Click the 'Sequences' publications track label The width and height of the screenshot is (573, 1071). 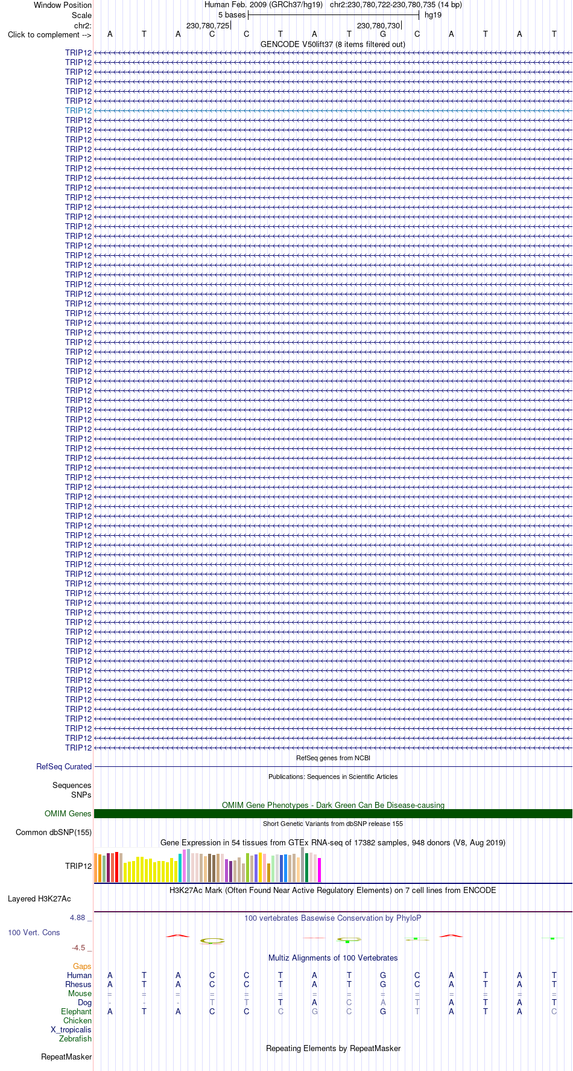point(72,785)
